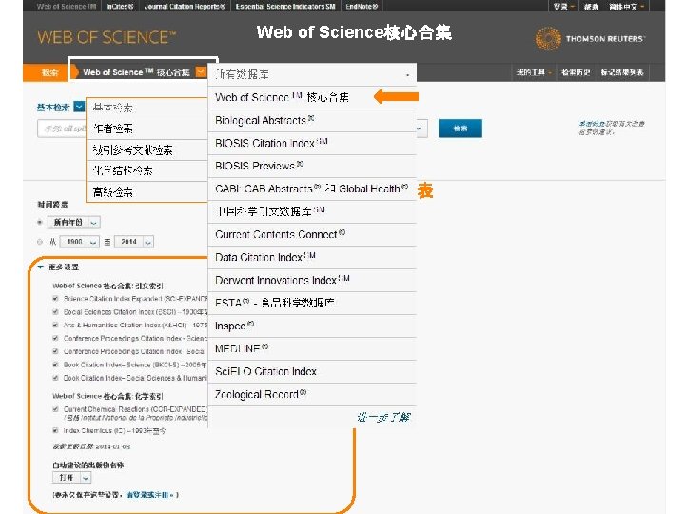Click the orange database selector arrow button

click(x=201, y=72)
